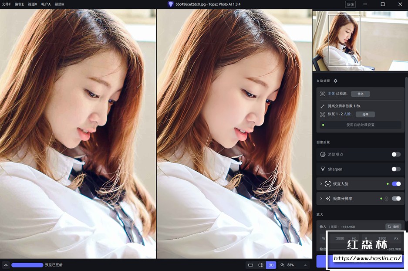Screen dimensions: 408x271
Task: Open the 自动处理 settings gear
Action: click(x=335, y=81)
